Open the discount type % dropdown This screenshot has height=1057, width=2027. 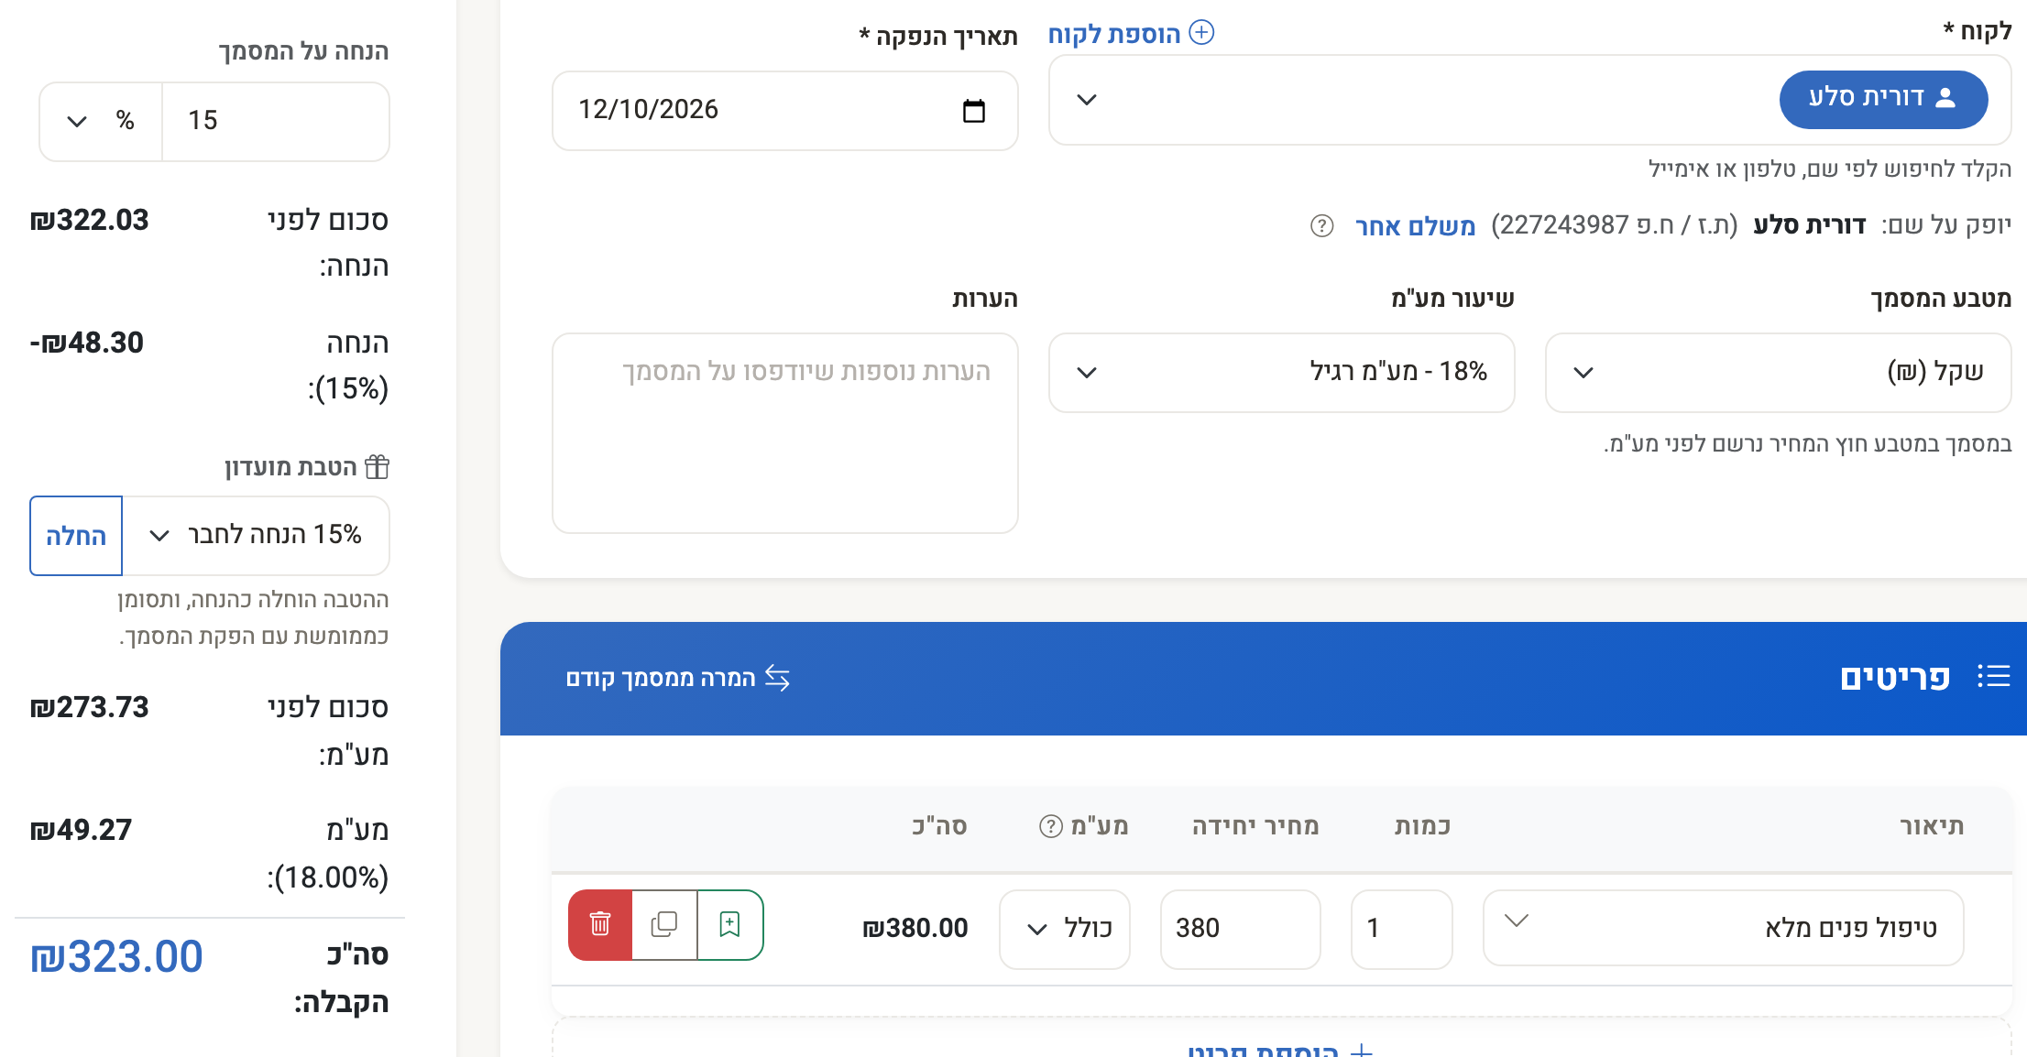click(101, 121)
